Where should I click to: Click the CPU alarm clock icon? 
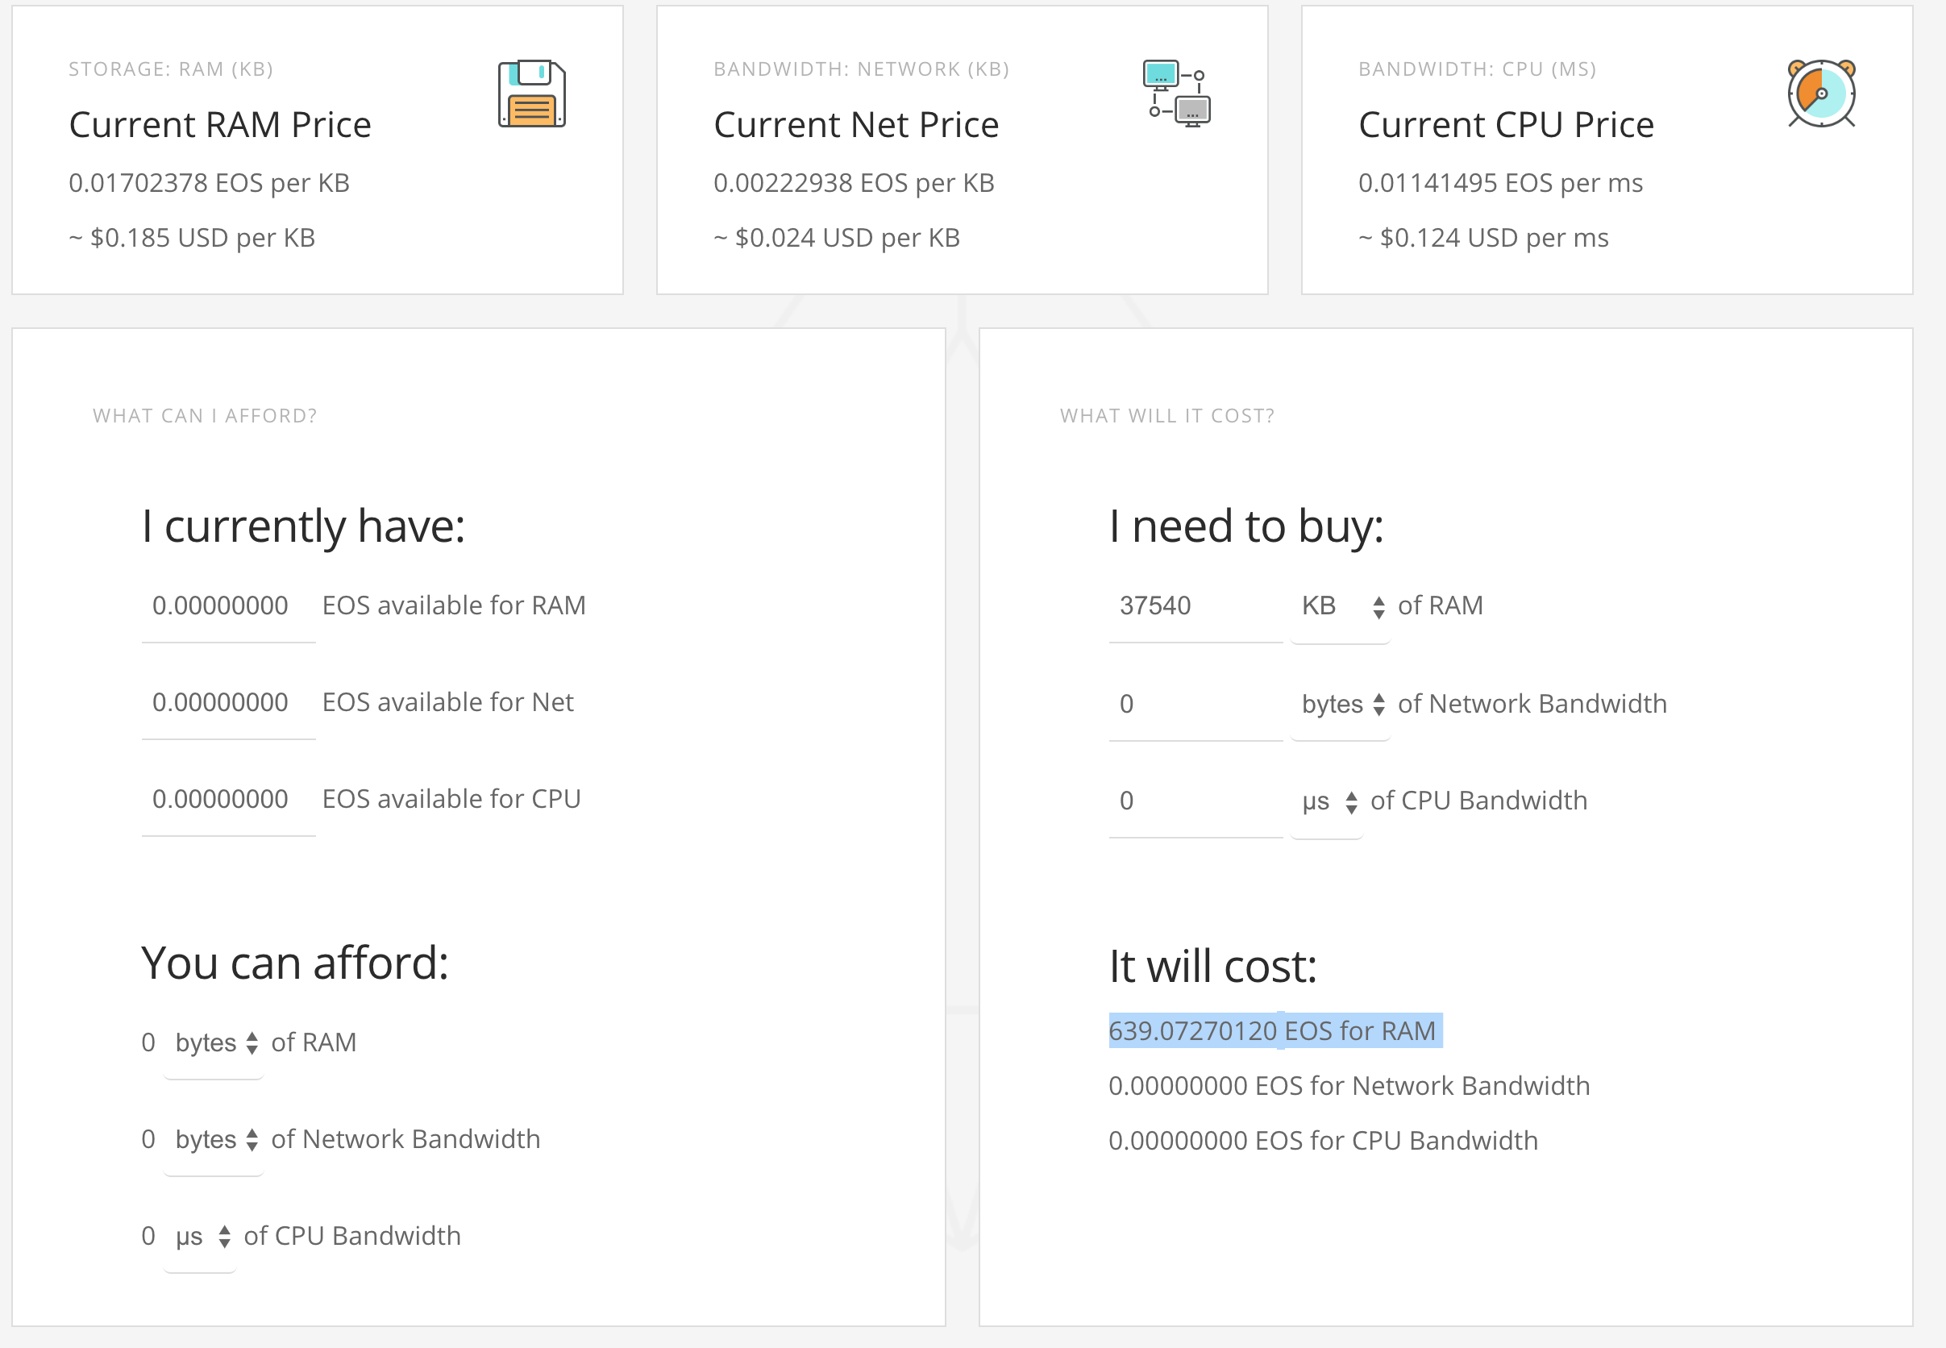1821,94
